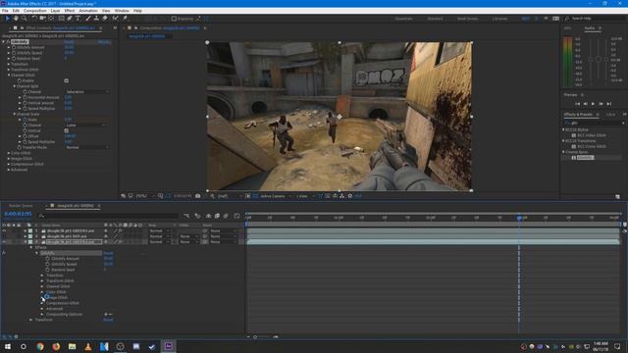Viewport: 628px width, 353px height.
Task: Select the Rotation tool
Action: [34, 19]
